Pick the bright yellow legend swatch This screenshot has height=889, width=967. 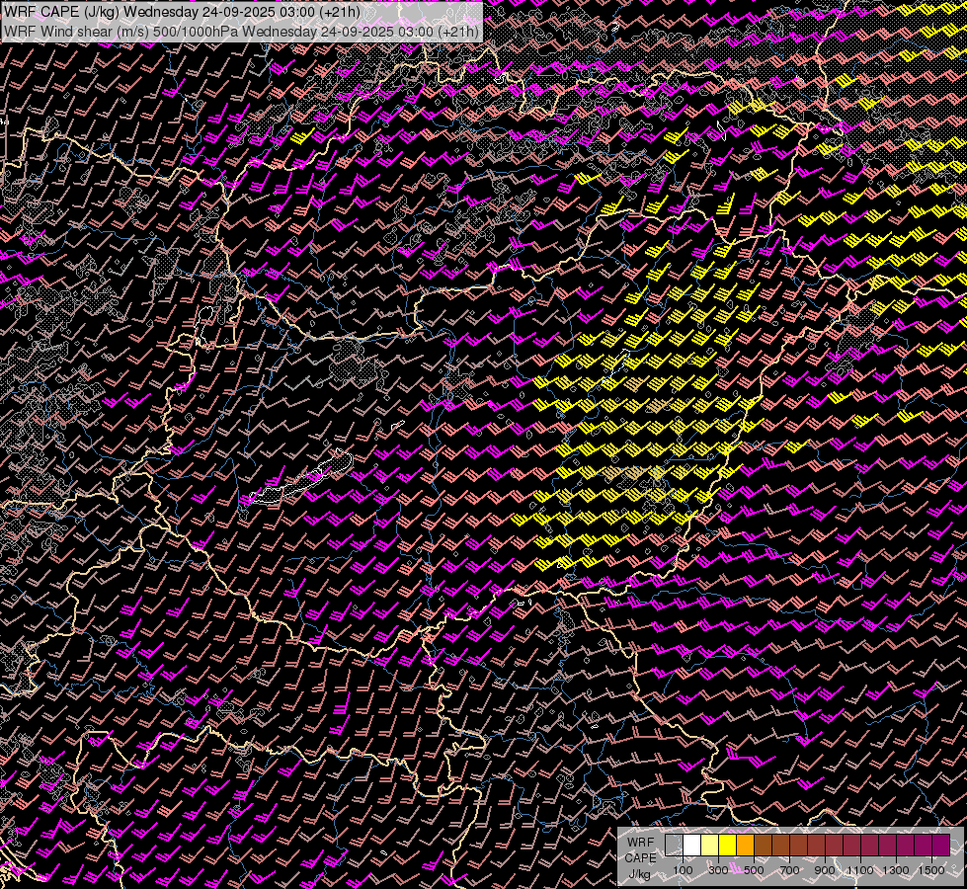(727, 846)
